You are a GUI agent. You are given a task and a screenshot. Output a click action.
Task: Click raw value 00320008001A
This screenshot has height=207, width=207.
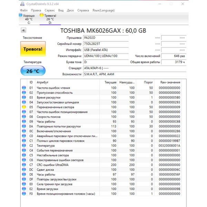(169, 146)
